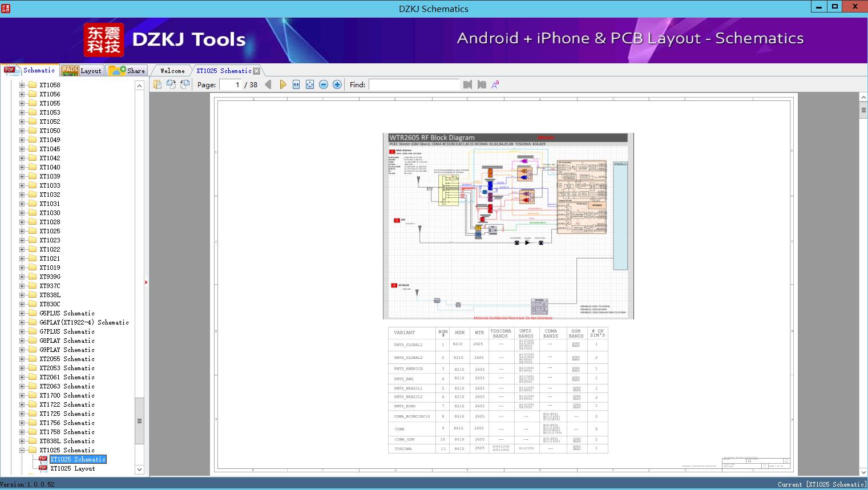Click the model tree scrollbar thumb

coord(139,421)
